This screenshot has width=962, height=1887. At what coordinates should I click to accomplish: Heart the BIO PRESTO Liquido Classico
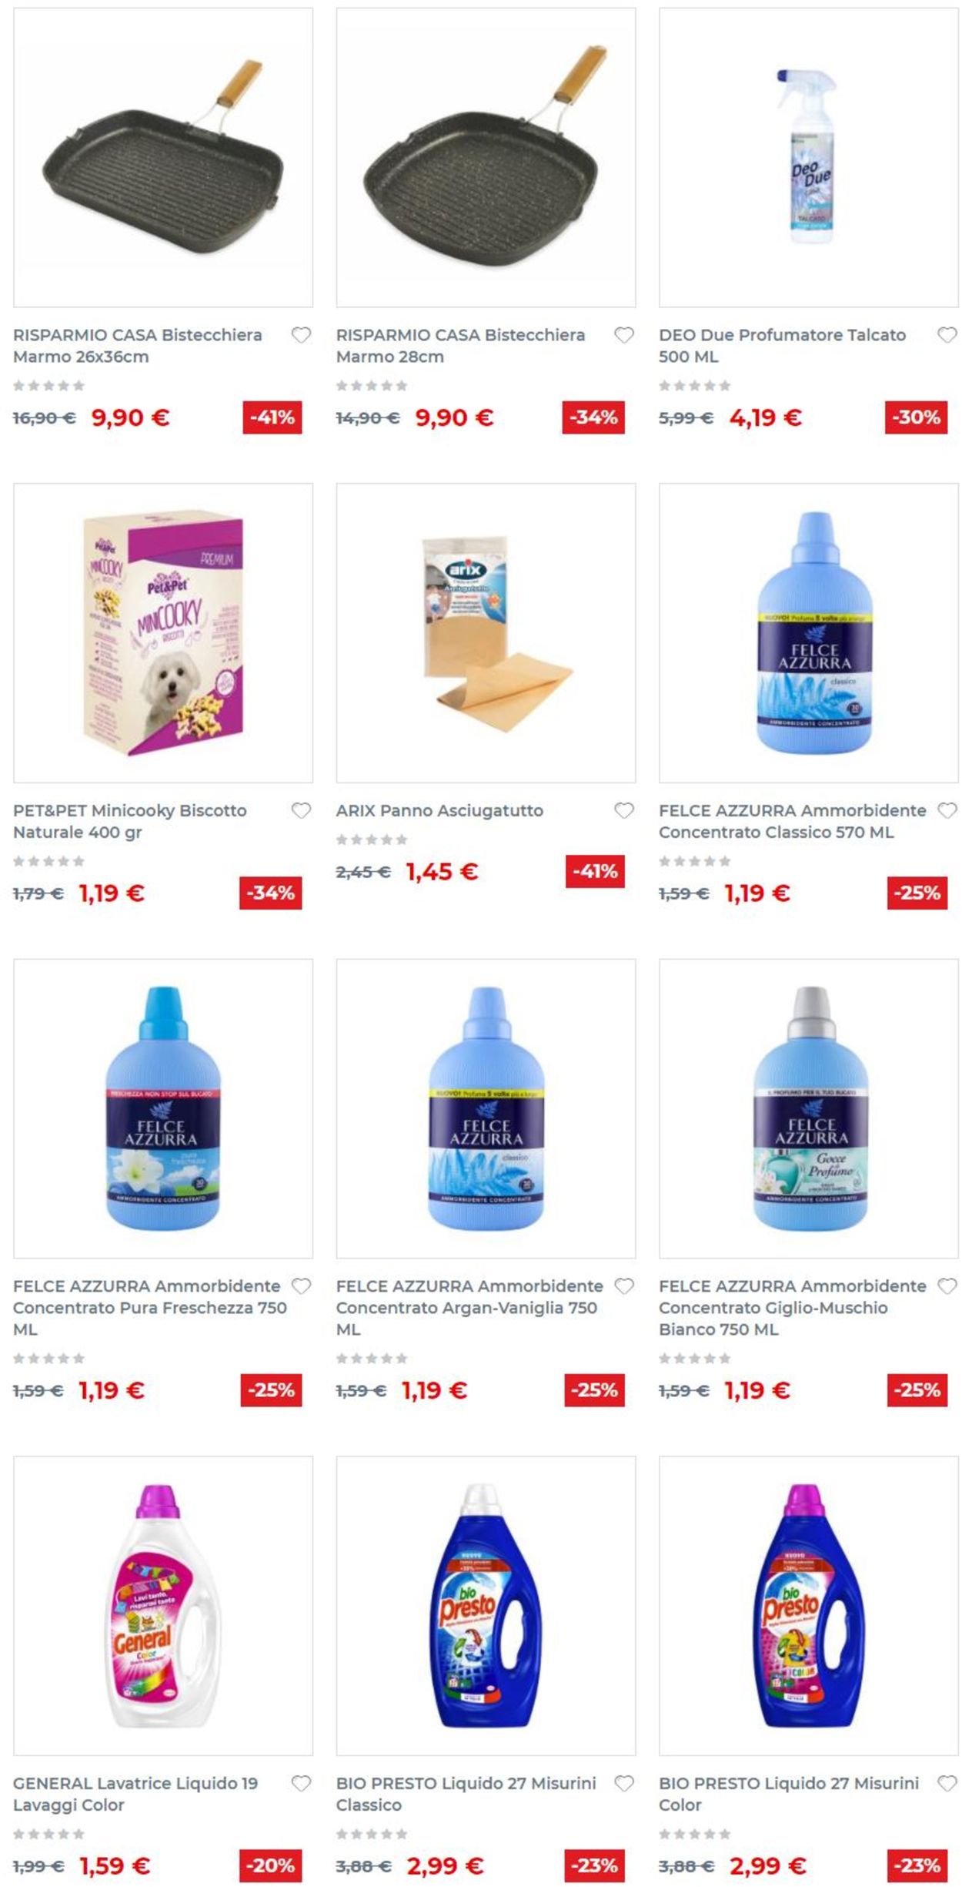click(x=624, y=1783)
